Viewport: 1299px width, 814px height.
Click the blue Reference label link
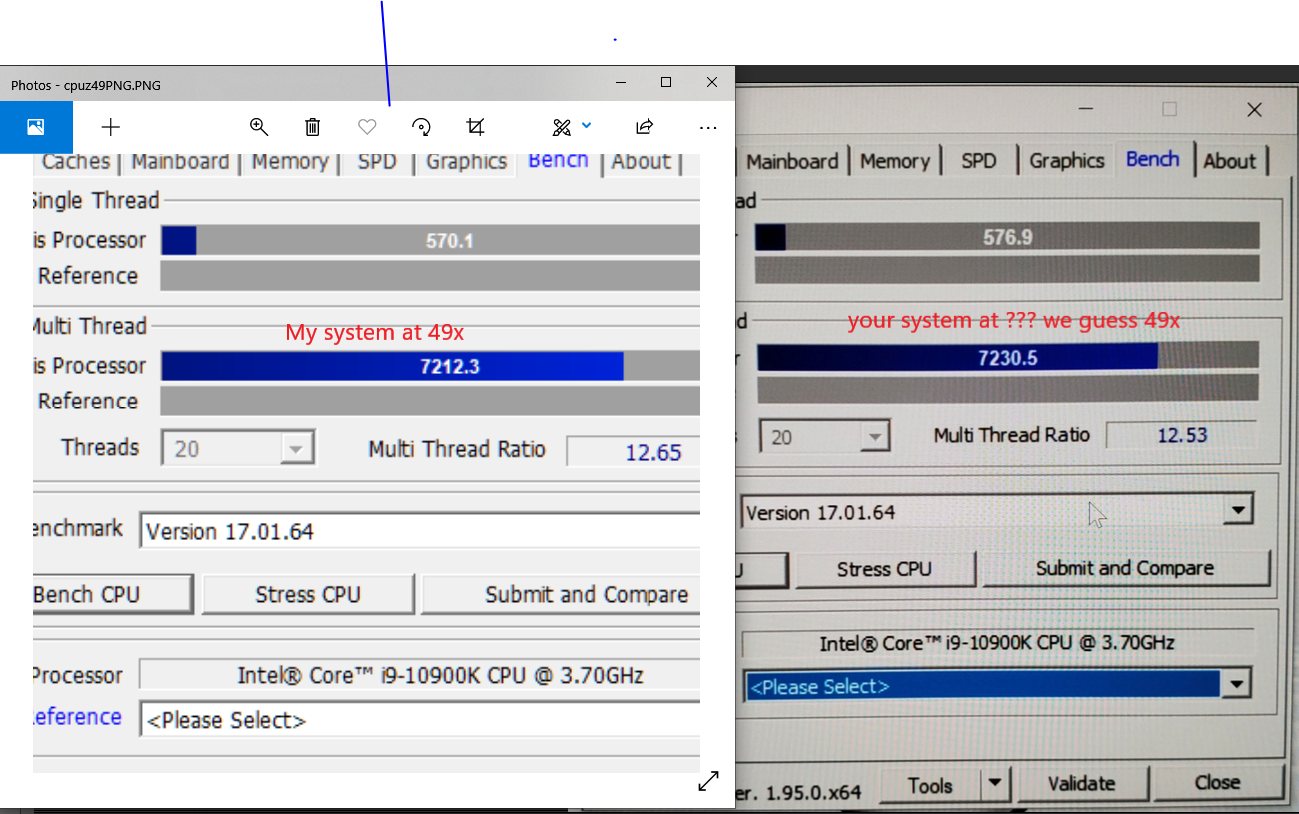[x=76, y=717]
